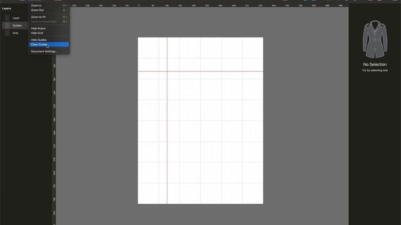Select the Guides layer row
The height and width of the screenshot is (225, 401).
click(15, 26)
